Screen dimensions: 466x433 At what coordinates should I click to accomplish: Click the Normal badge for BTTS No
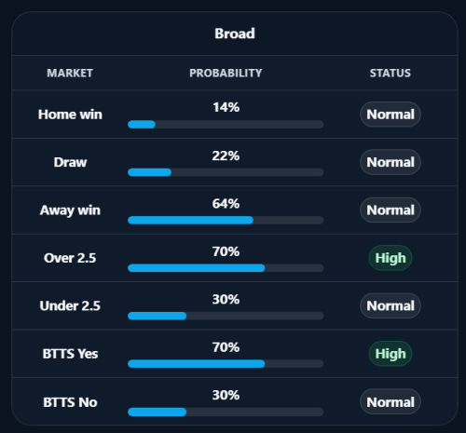391,402
